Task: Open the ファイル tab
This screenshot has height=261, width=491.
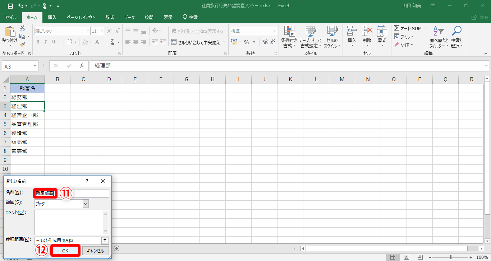Action: point(10,17)
